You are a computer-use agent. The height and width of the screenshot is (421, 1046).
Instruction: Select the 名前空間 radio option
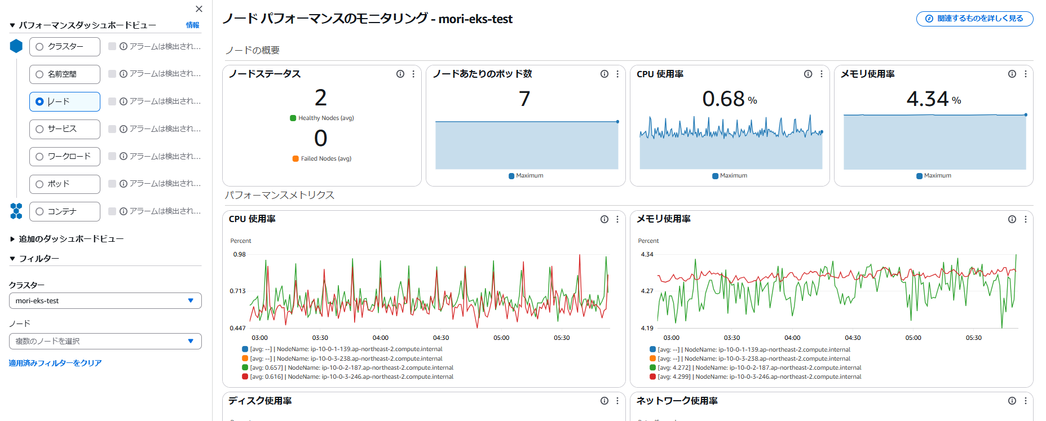(39, 74)
